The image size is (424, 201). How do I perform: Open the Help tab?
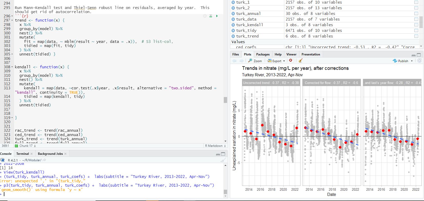pyautogui.click(x=278, y=54)
